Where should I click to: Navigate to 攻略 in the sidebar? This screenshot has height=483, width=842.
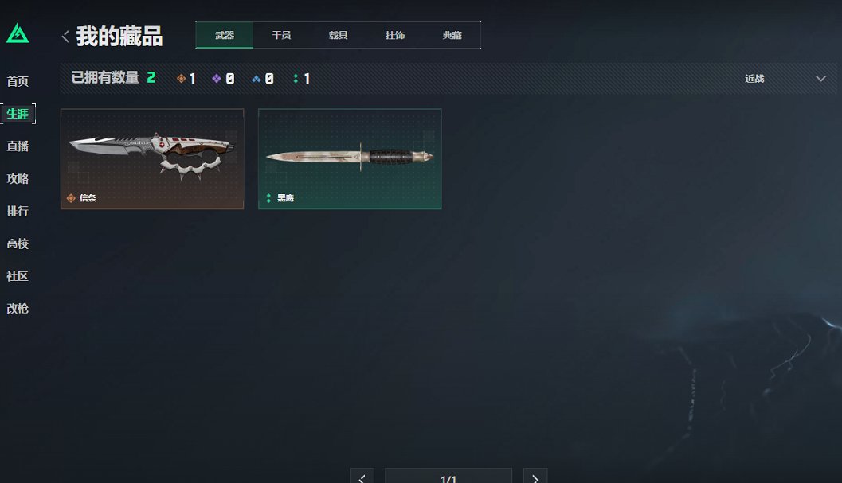18,179
